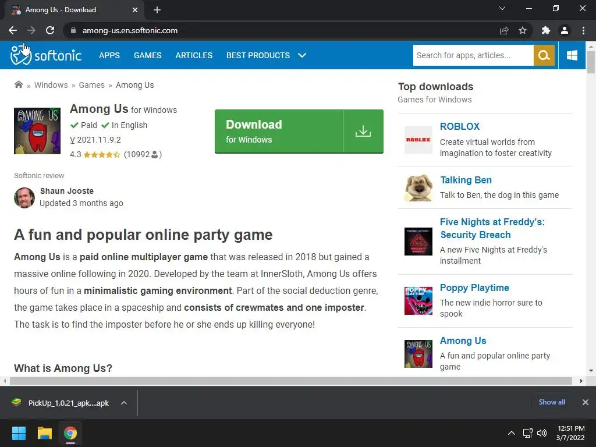Click the version V 2021.11.9.2 text

pyautogui.click(x=95, y=140)
